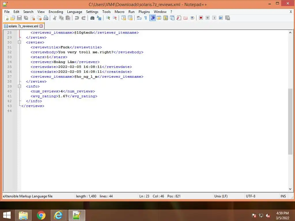Collapse the review block at line 30
Image resolution: width=295 pixels, height=221 pixels.
click(x=19, y=42)
